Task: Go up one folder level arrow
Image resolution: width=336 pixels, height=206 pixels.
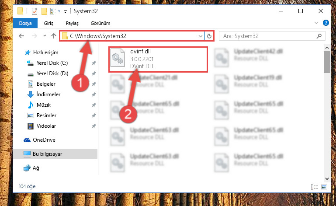Action: pyautogui.click(x=54, y=36)
